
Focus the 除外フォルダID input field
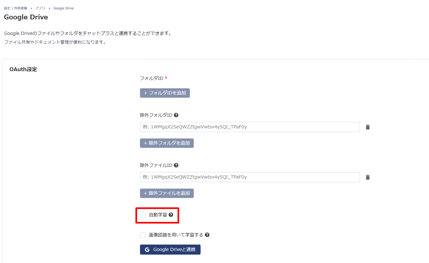pos(250,127)
